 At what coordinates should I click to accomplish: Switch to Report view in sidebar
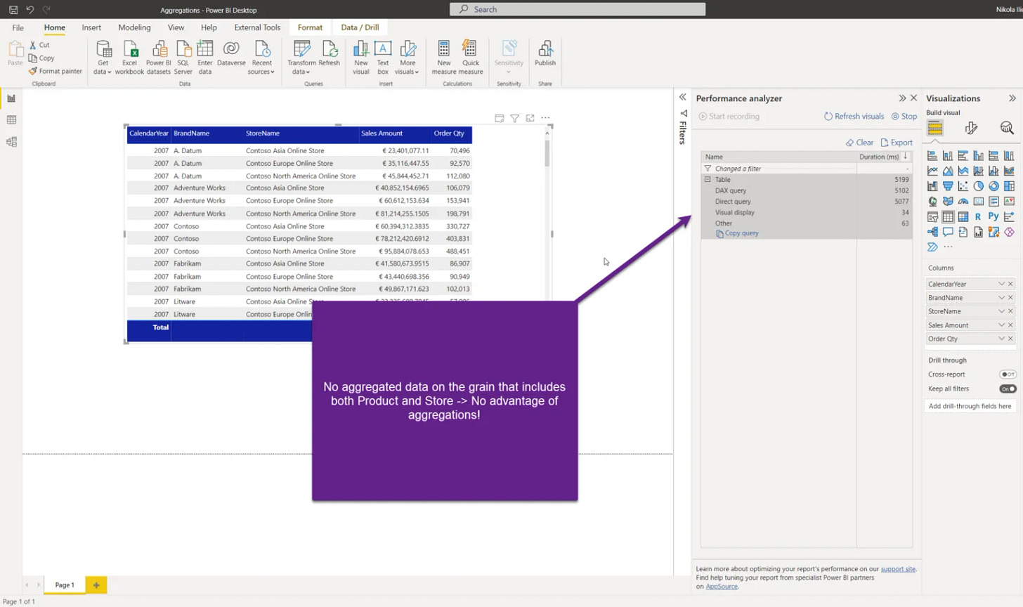click(11, 98)
